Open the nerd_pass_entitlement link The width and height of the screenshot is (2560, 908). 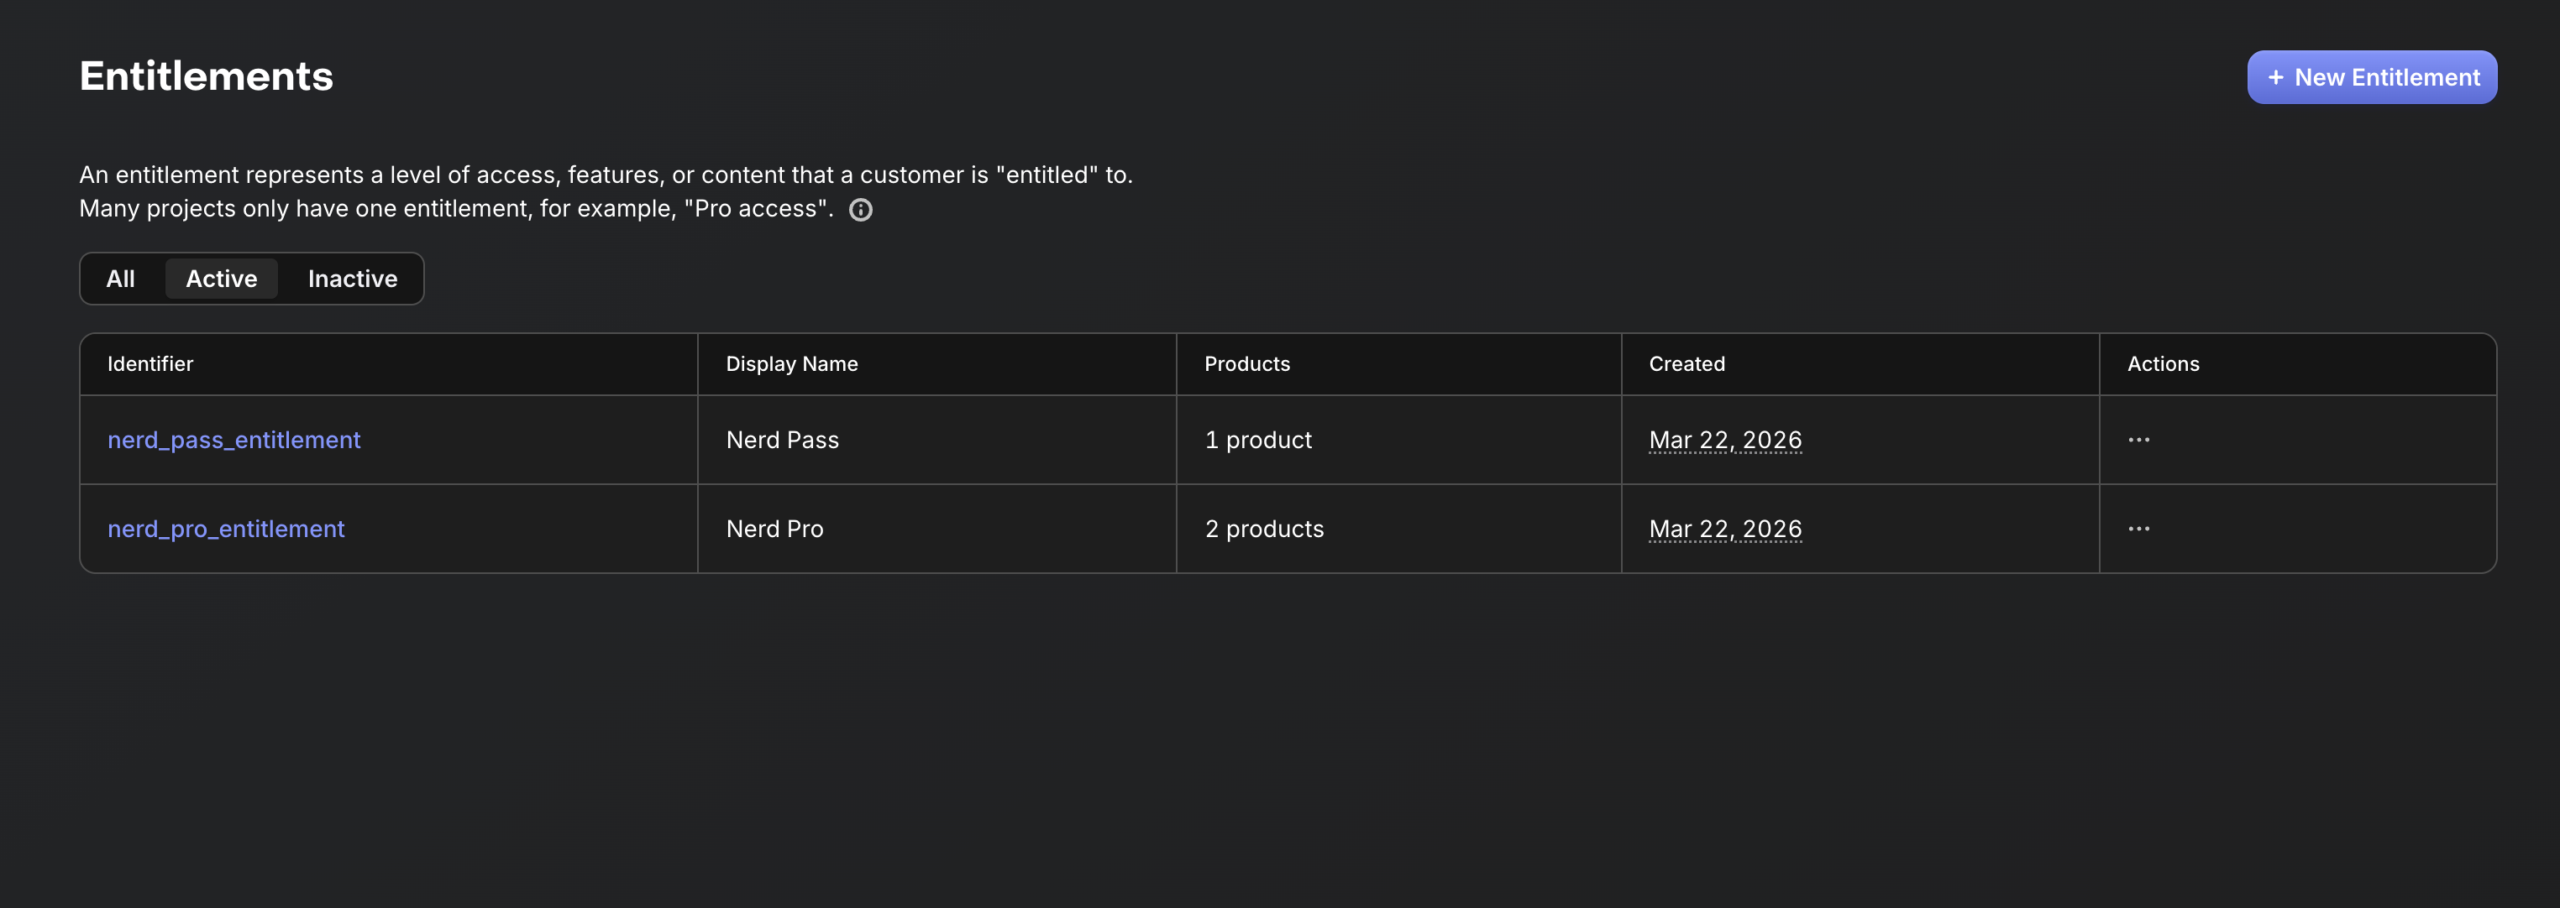coord(233,440)
